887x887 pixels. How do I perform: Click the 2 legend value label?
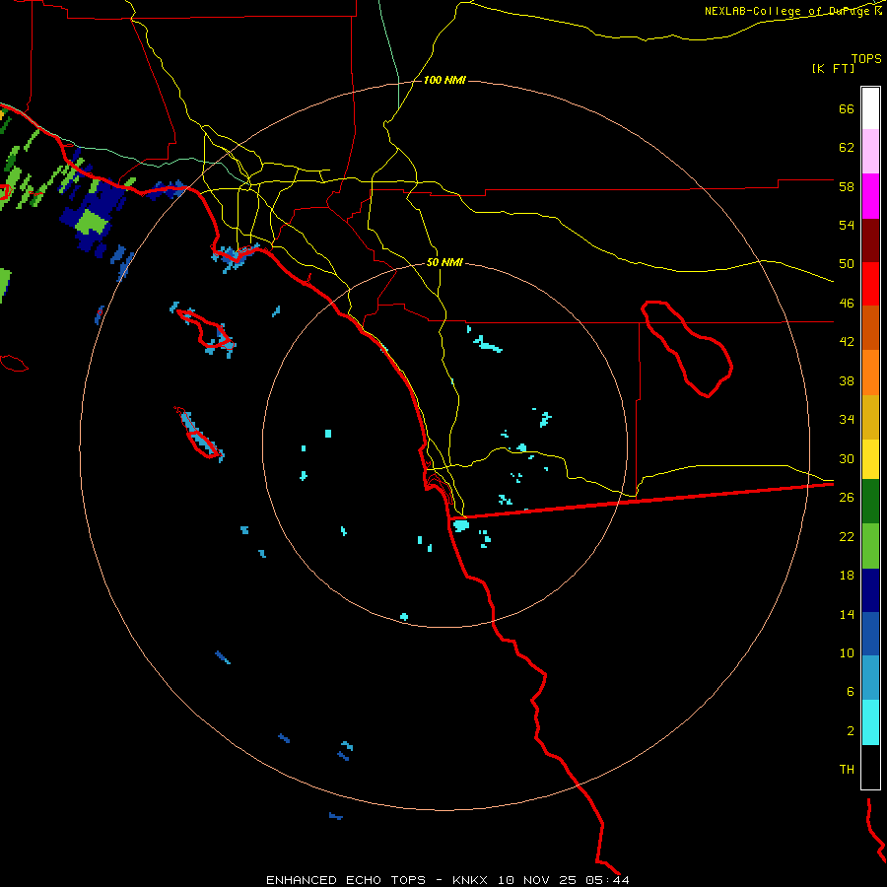[851, 730]
